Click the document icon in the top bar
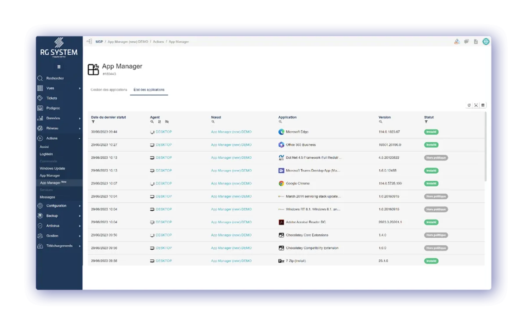 [476, 42]
